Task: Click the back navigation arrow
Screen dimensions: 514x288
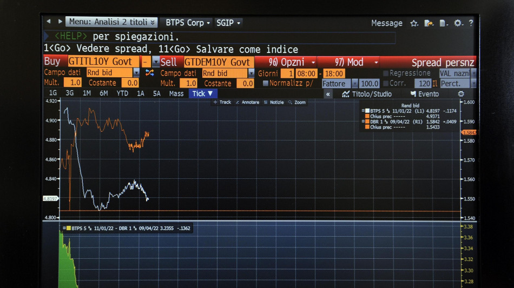Action: point(49,21)
